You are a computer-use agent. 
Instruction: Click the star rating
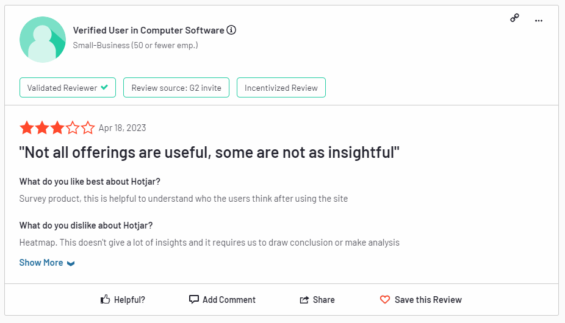(57, 128)
